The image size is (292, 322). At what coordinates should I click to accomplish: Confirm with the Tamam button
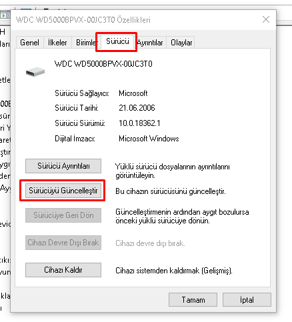[193, 300]
